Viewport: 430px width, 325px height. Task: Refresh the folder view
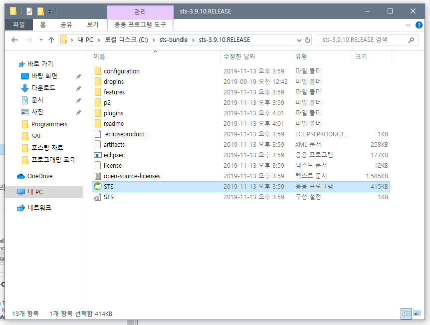coord(308,40)
